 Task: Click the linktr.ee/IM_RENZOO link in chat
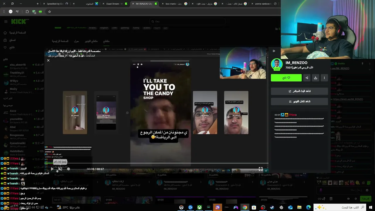[348, 99]
